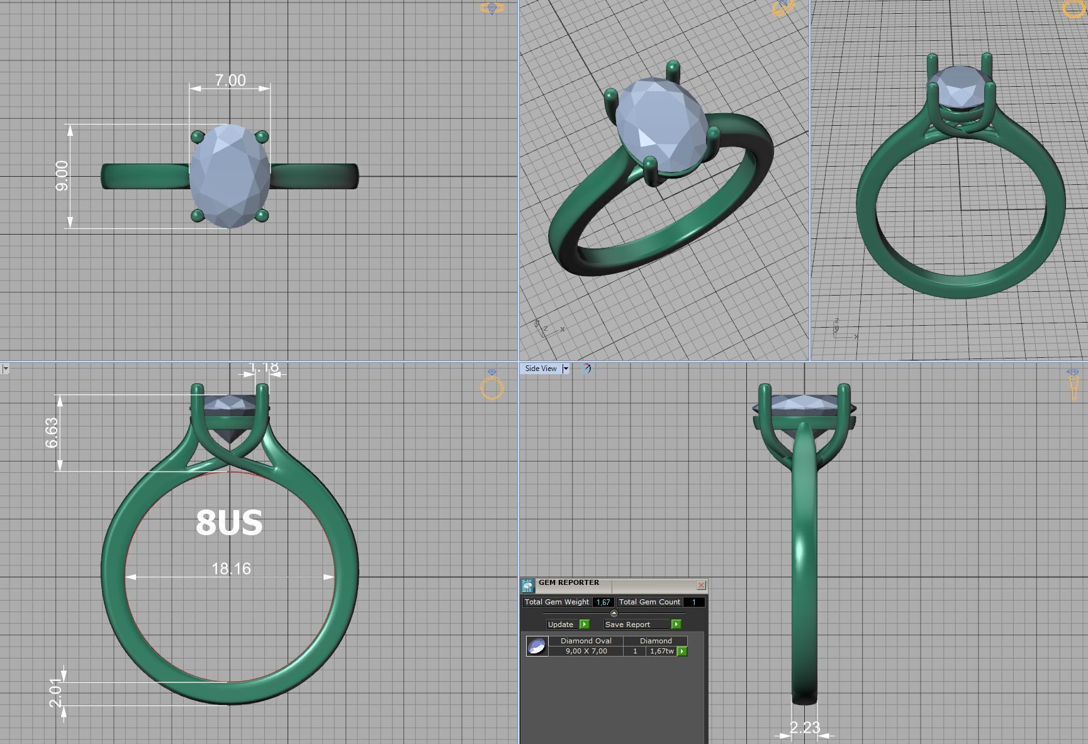Click the 1,67tw weight cell
The width and height of the screenshot is (1088, 744).
coord(661,651)
